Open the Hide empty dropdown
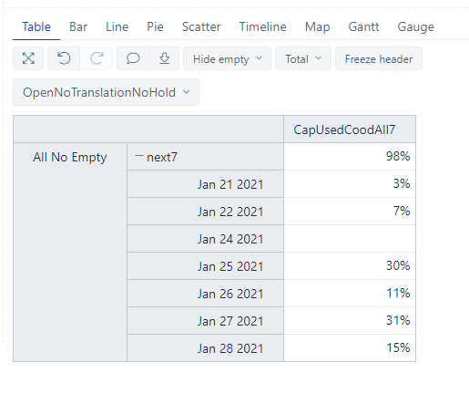 click(227, 58)
